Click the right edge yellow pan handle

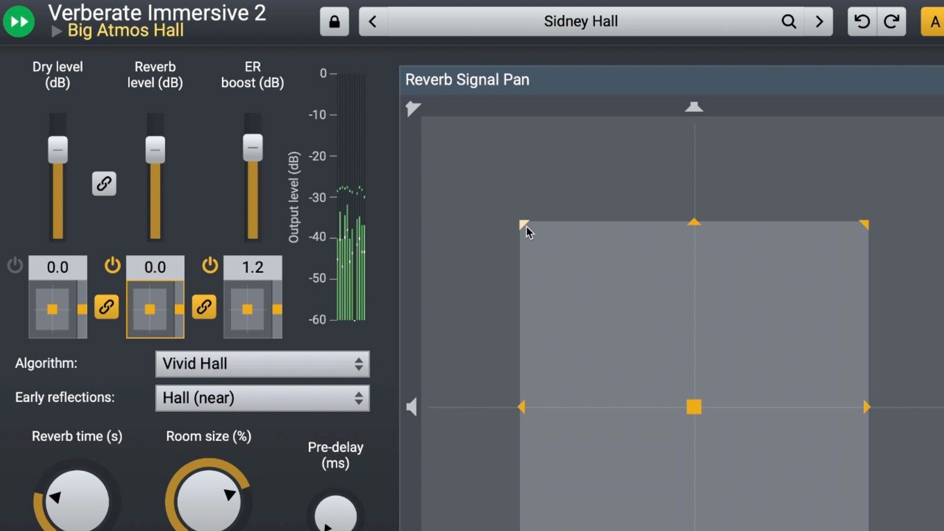867,407
